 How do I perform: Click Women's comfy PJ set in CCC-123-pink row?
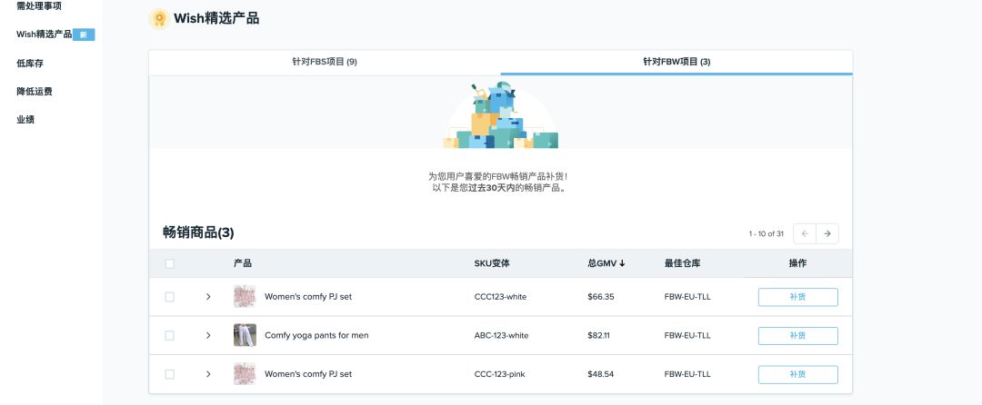(308, 374)
